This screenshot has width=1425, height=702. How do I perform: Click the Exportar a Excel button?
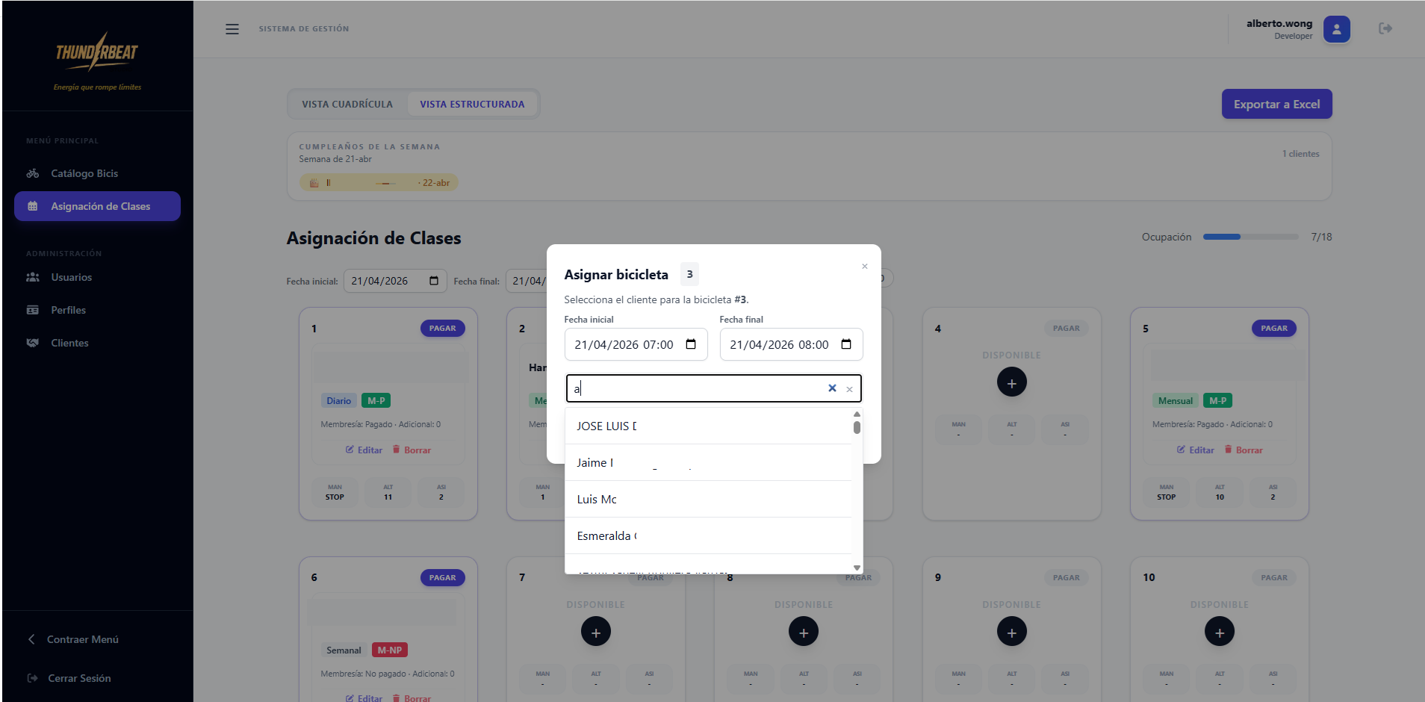(x=1276, y=104)
